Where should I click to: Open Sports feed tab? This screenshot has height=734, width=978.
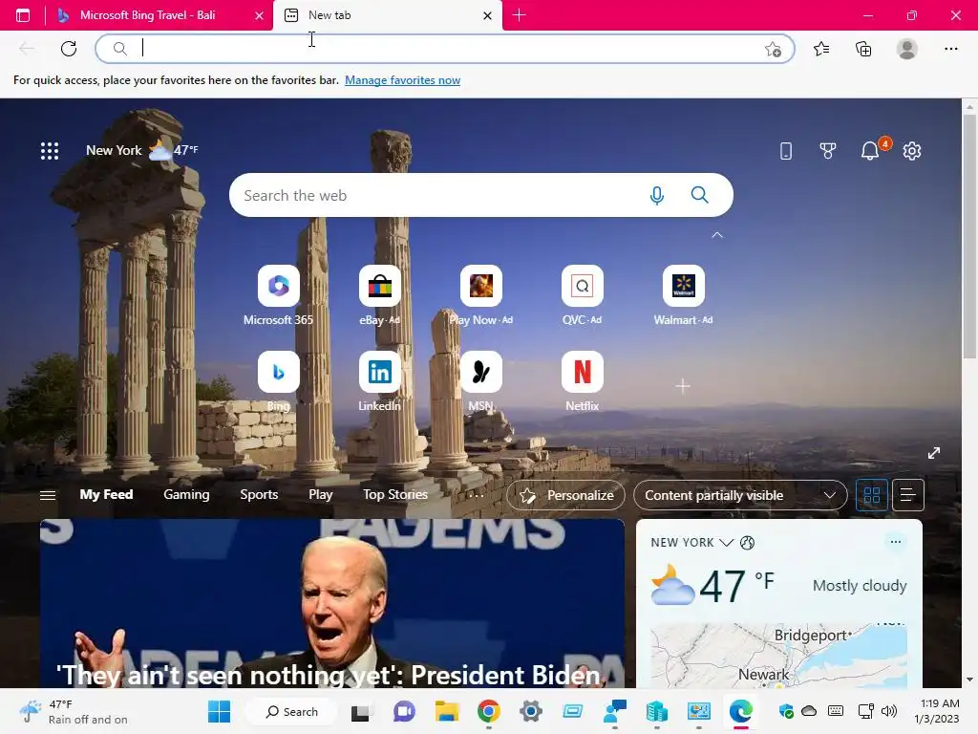click(259, 494)
